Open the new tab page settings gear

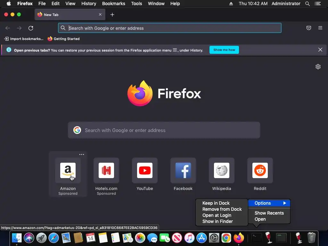coord(318,67)
